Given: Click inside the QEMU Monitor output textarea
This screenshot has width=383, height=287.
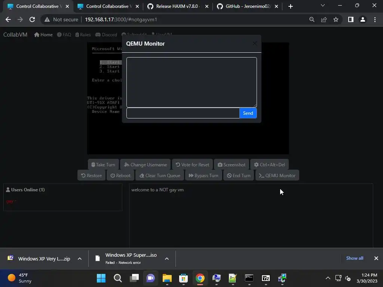Looking at the screenshot, I should coord(191,82).
